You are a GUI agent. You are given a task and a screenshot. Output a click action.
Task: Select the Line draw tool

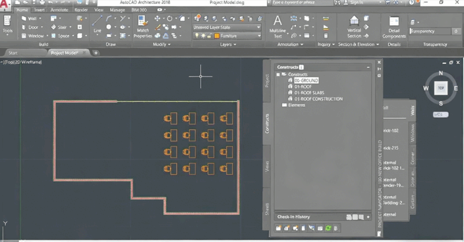click(97, 24)
